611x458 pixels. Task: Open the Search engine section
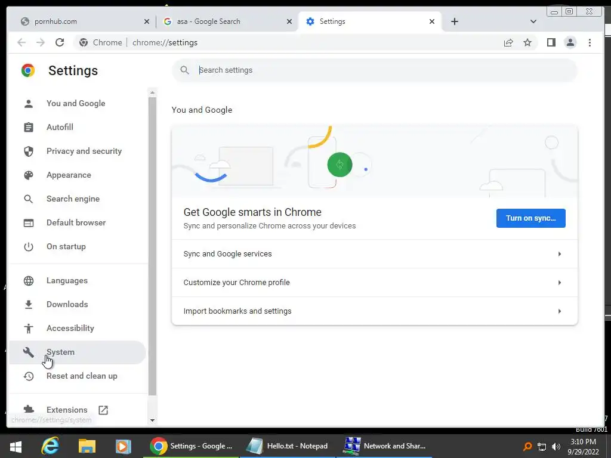click(77, 199)
